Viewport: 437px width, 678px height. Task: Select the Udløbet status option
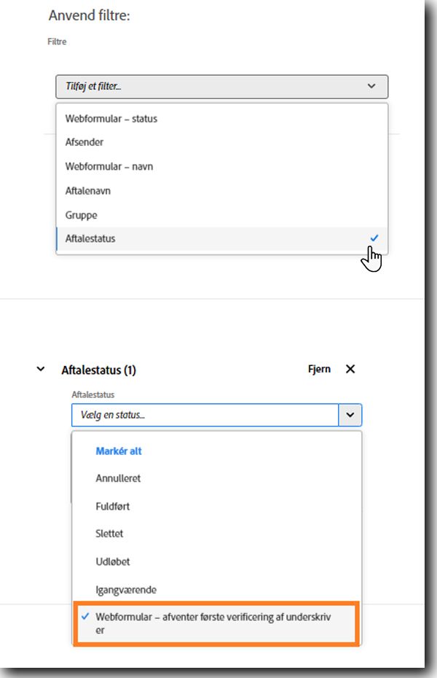pyautogui.click(x=216, y=561)
